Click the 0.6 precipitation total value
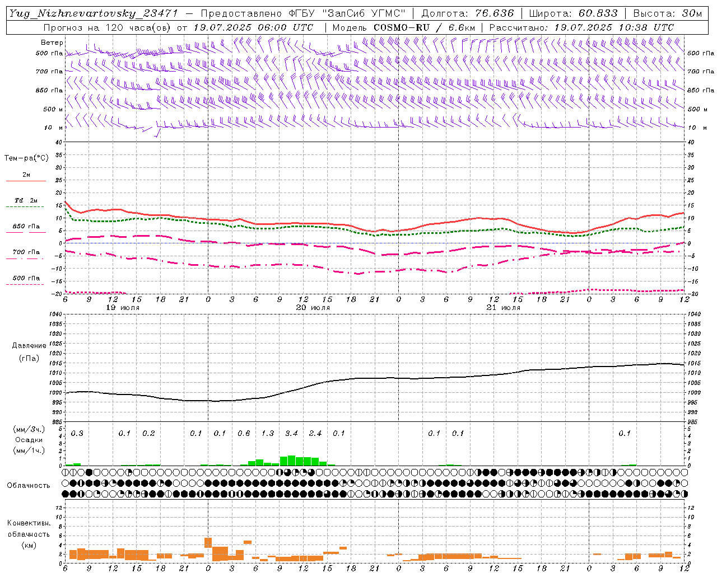This screenshot has width=717, height=573. point(244,434)
